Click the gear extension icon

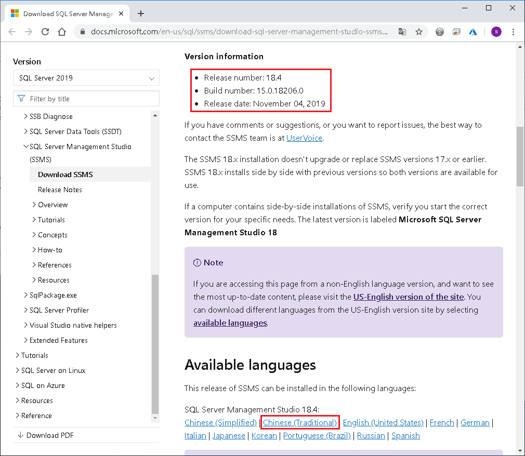click(440, 32)
